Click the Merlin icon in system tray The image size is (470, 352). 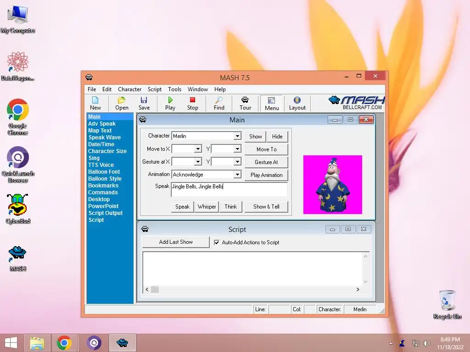pos(402,343)
